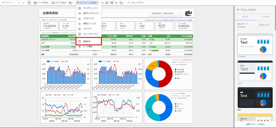Open the page selector dropdown
Screen dimensions: 276x128
[x=7, y=3]
